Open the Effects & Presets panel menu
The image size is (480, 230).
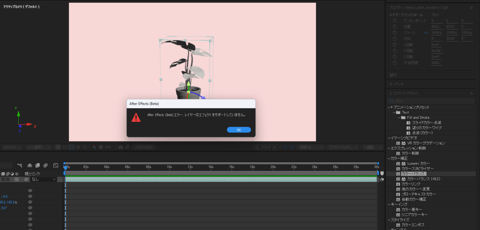(x=472, y=93)
